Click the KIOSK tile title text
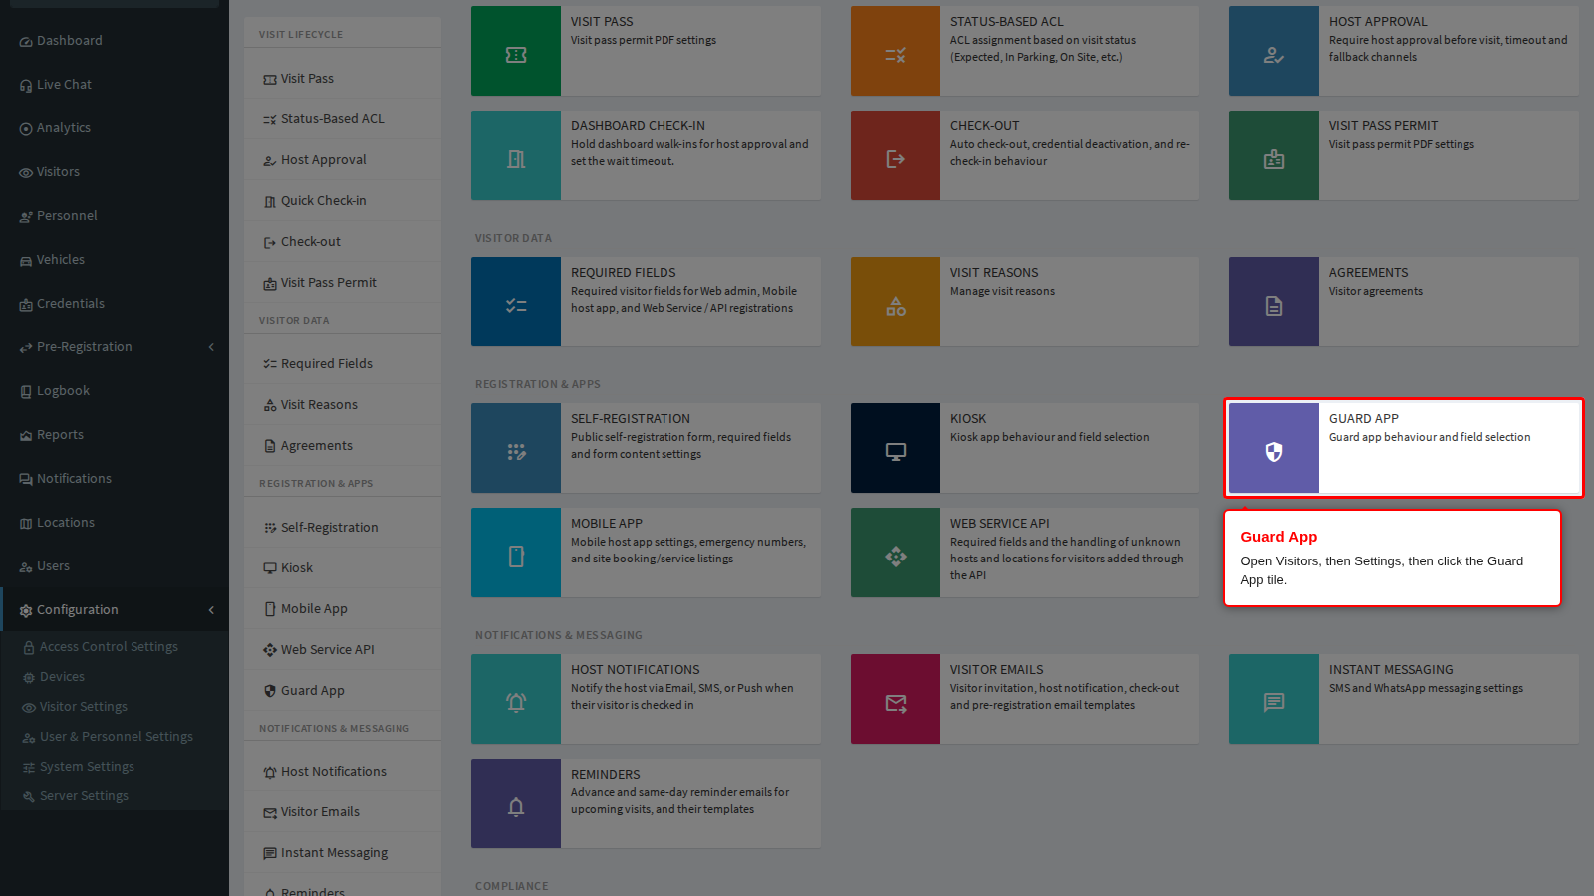1594x896 pixels. (968, 419)
